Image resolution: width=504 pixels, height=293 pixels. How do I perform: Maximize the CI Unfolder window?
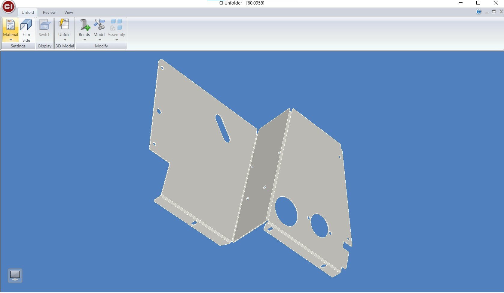(478, 3)
